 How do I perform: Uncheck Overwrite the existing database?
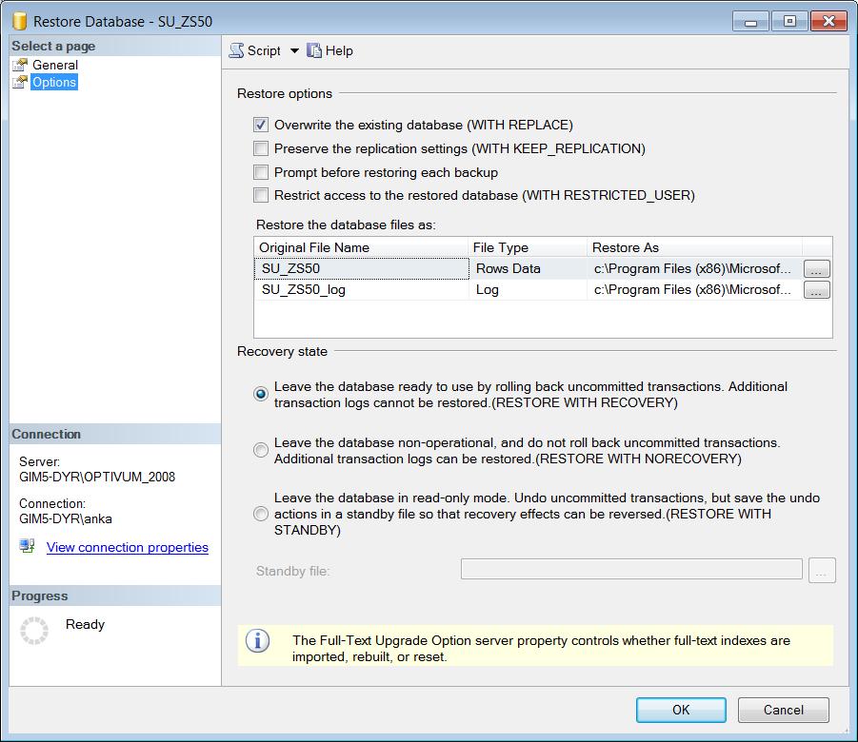click(261, 125)
